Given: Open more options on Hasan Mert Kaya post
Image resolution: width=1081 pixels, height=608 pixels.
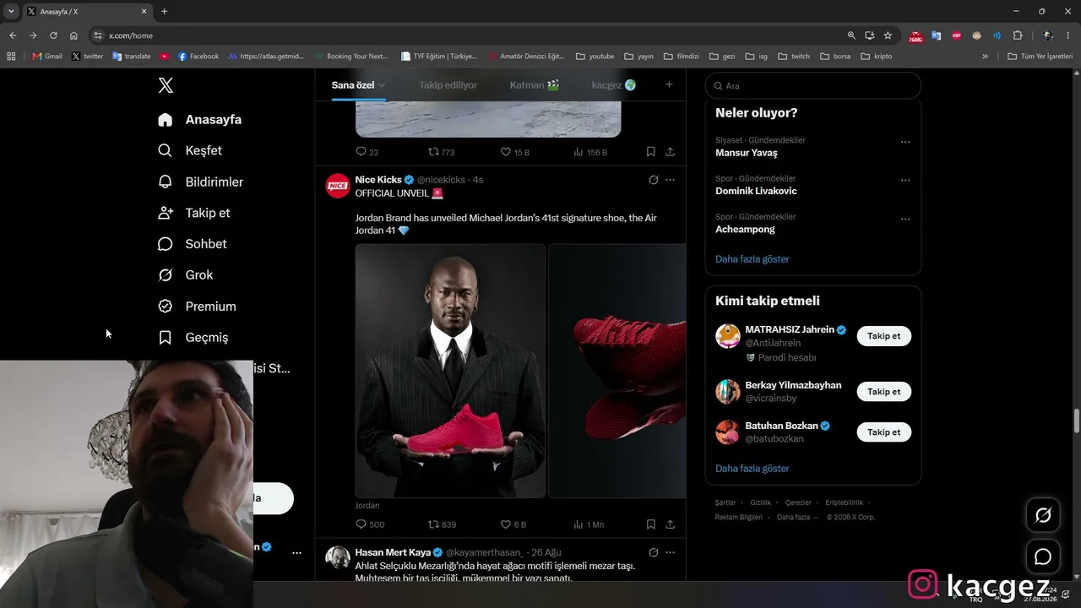Looking at the screenshot, I should tap(670, 552).
